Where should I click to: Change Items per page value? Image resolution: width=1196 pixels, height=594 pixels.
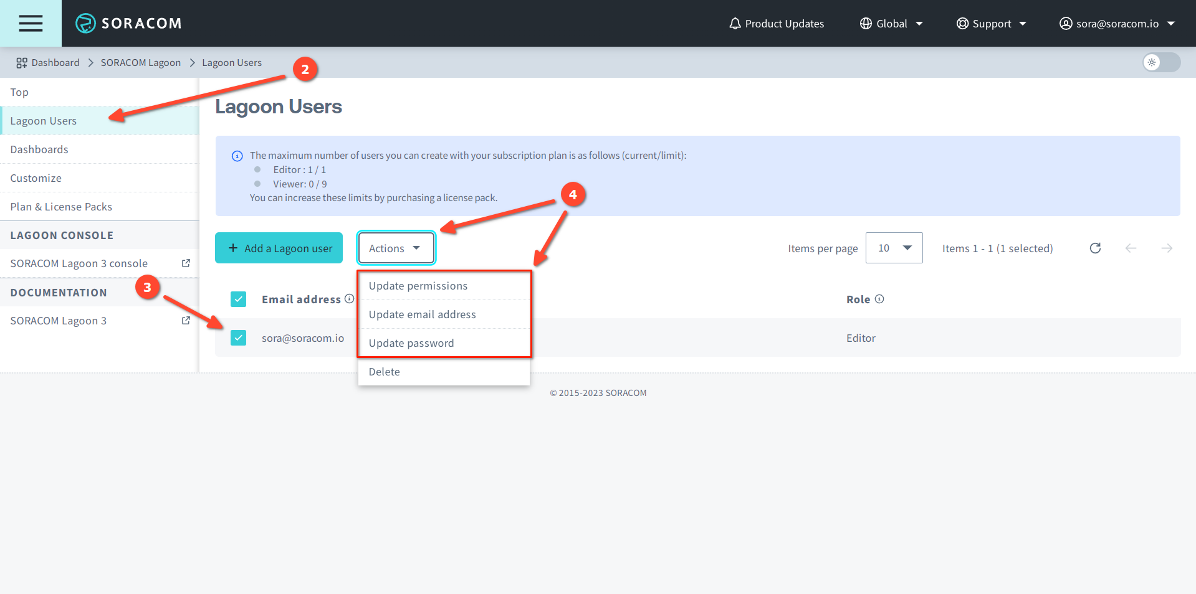click(x=894, y=248)
